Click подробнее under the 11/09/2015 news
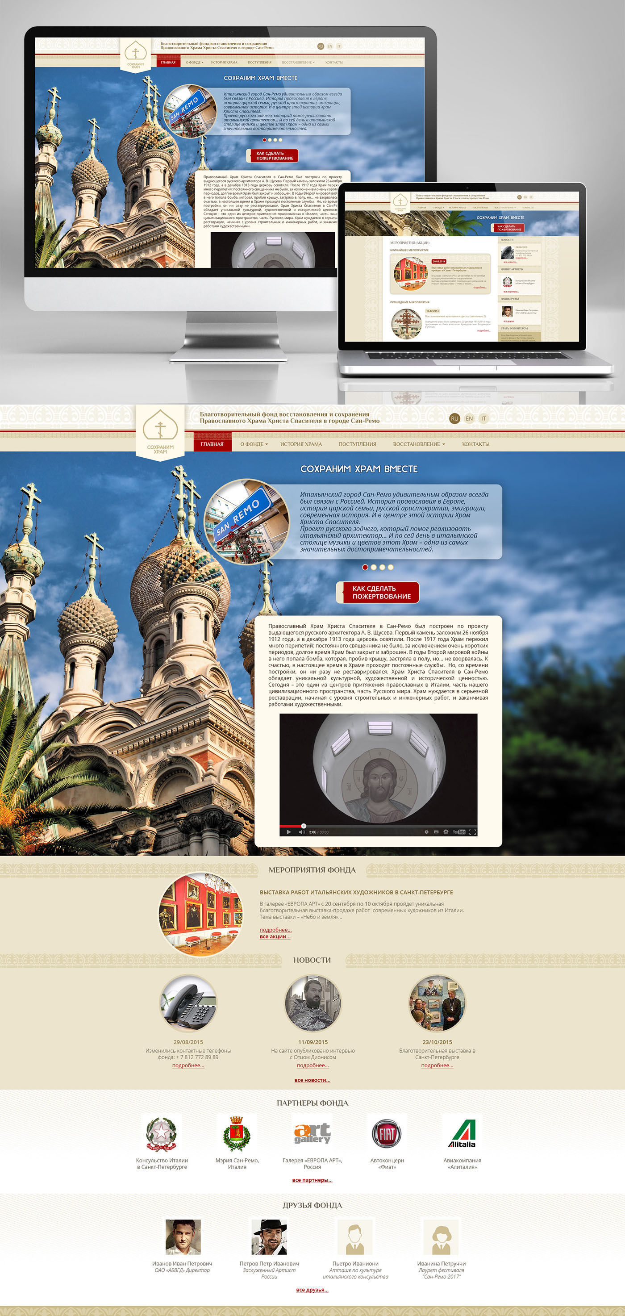 click(313, 1065)
